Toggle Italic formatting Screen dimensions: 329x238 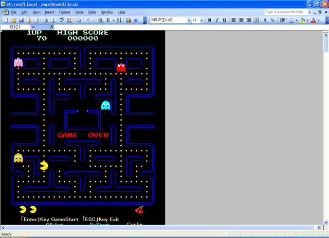[217, 20]
